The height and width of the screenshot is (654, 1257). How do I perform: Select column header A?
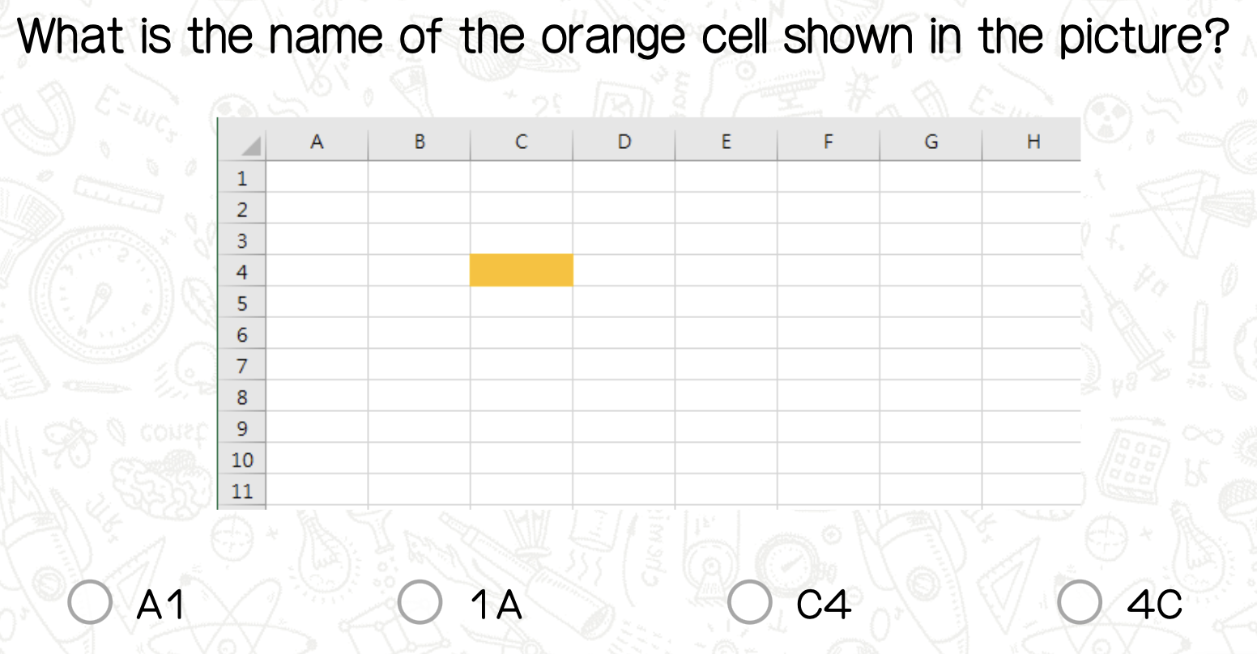click(317, 142)
